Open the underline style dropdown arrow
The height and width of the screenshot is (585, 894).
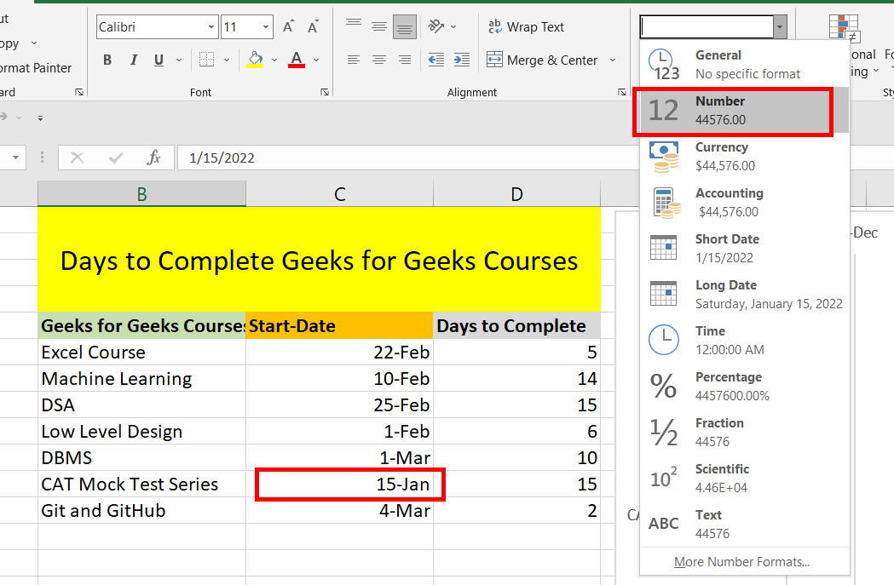179,60
